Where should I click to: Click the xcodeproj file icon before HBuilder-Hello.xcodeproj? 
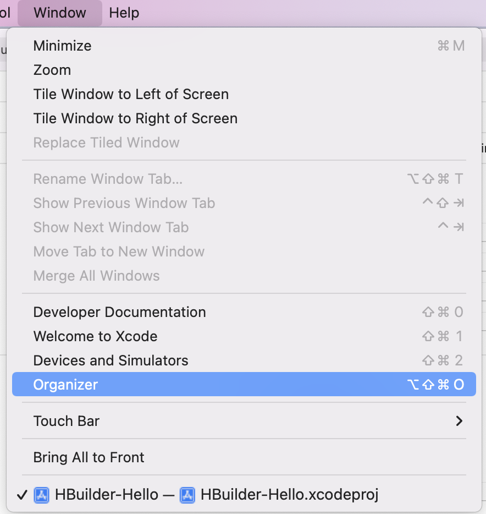point(187,495)
